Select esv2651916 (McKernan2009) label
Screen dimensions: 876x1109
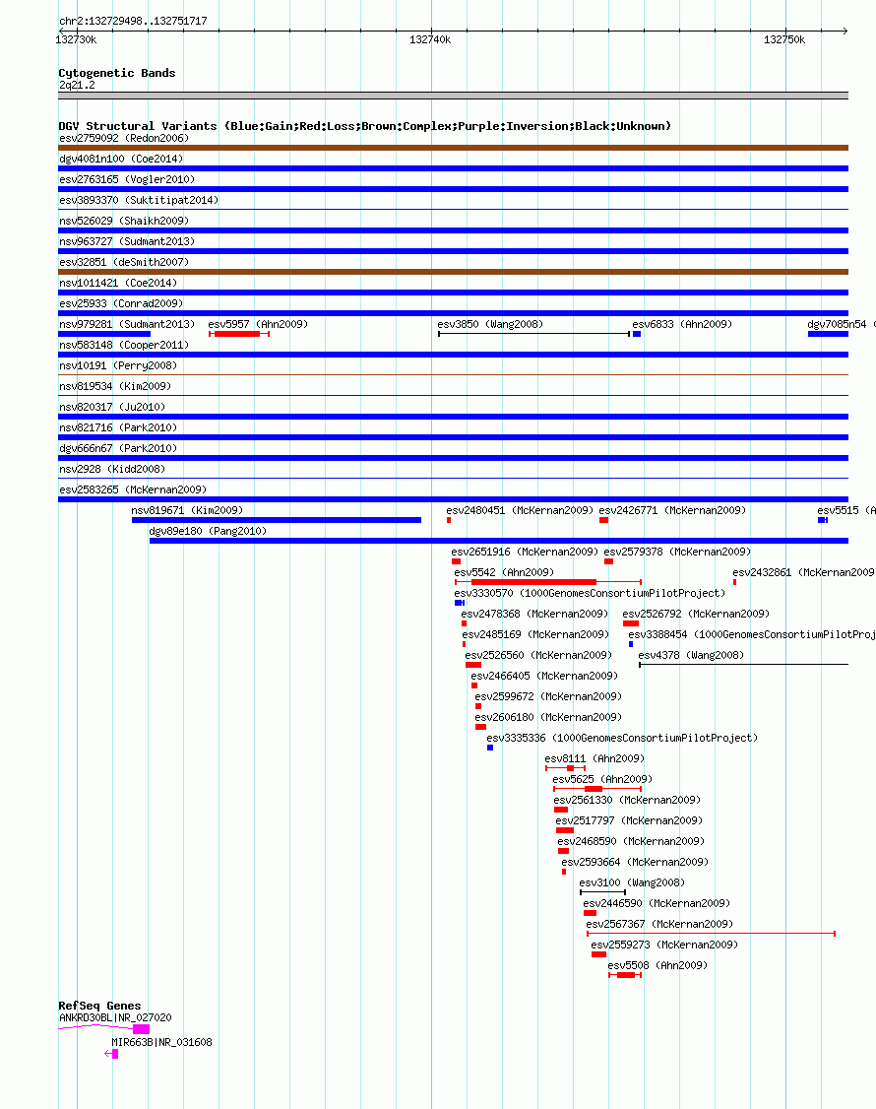pyautogui.click(x=525, y=552)
